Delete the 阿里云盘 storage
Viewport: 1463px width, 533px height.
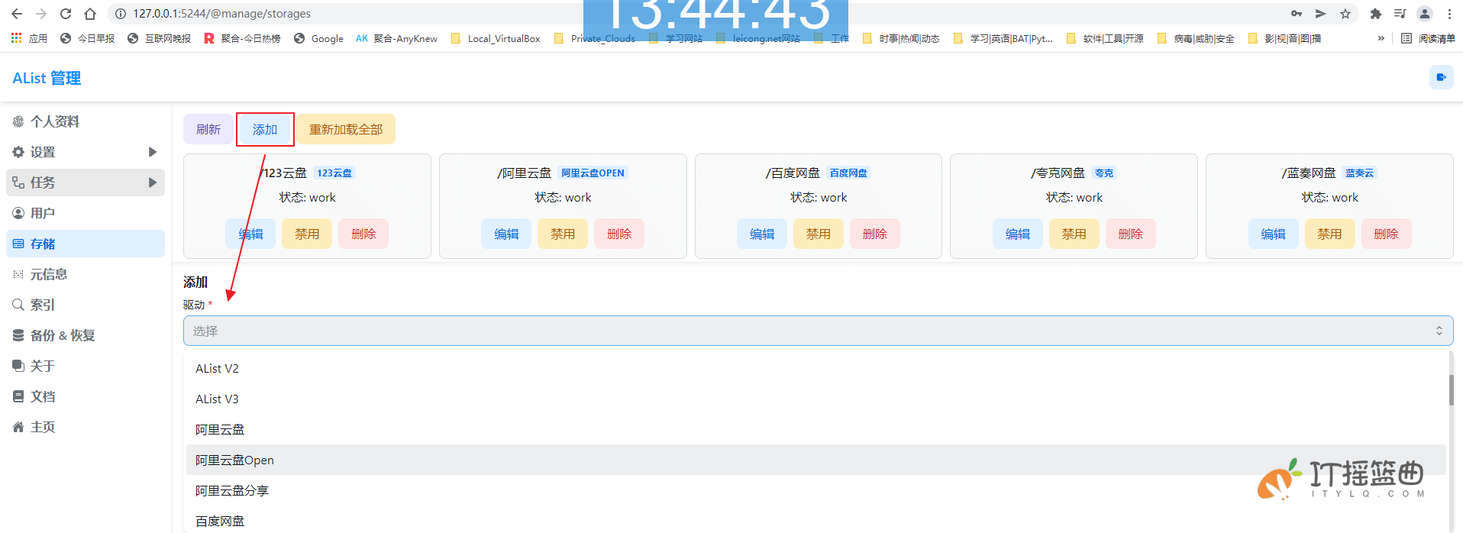coord(619,234)
